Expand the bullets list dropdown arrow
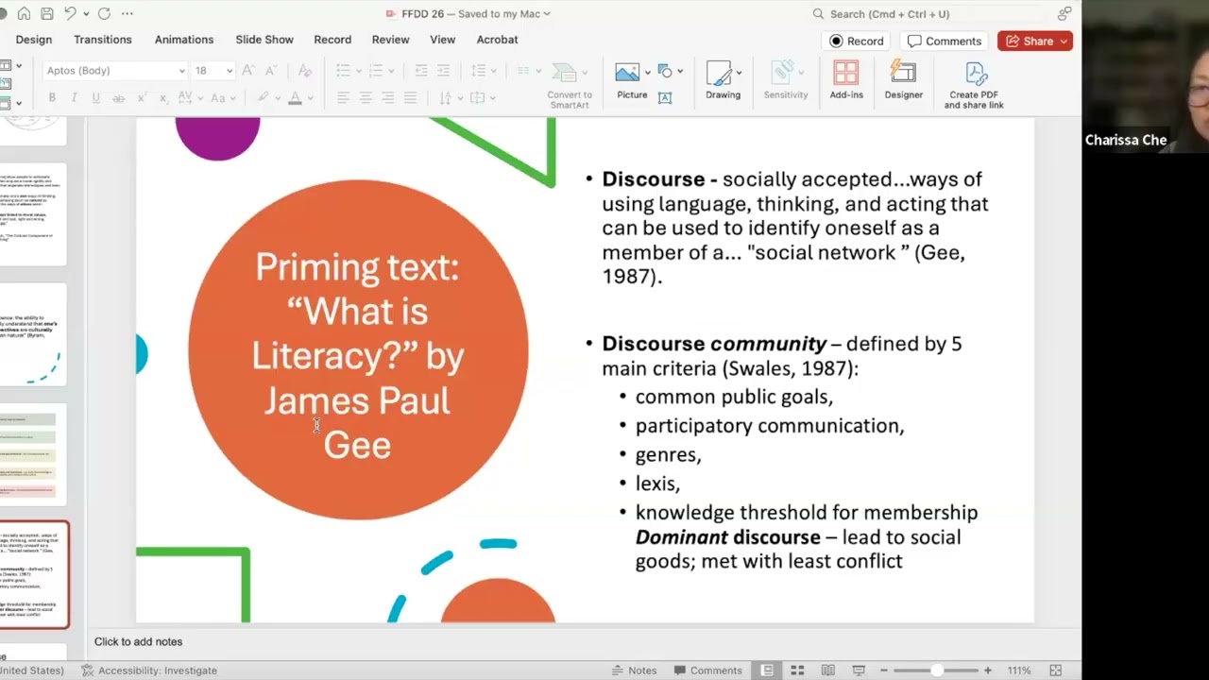1209x680 pixels. point(359,71)
